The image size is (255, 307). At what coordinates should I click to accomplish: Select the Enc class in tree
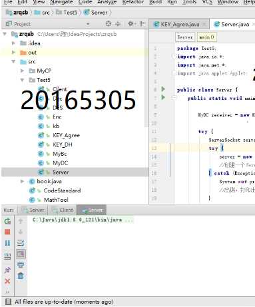pyautogui.click(x=57, y=117)
